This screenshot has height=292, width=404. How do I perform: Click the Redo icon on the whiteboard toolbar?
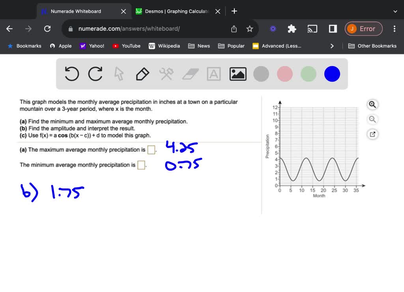click(x=95, y=74)
